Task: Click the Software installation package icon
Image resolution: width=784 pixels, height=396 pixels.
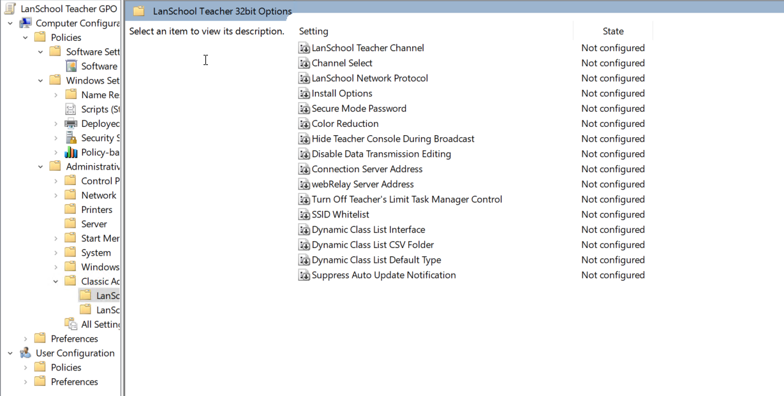Action: (71, 66)
